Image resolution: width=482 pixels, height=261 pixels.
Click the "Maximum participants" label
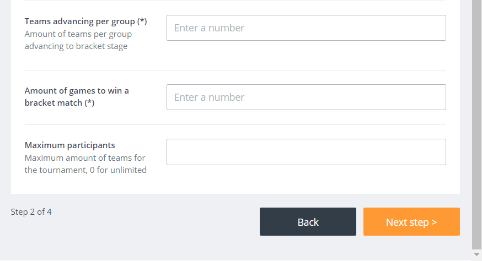coord(69,145)
